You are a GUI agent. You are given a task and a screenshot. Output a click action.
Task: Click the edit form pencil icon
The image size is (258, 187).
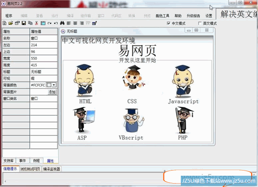95,23
